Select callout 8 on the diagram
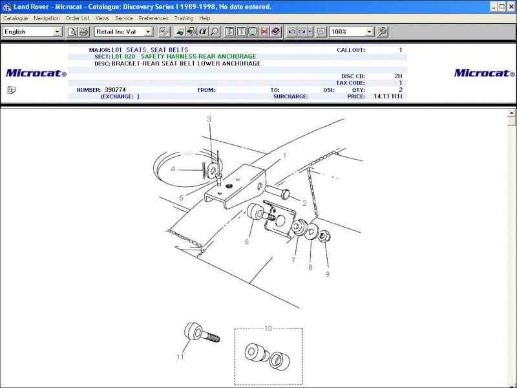517x388 pixels. point(310,267)
